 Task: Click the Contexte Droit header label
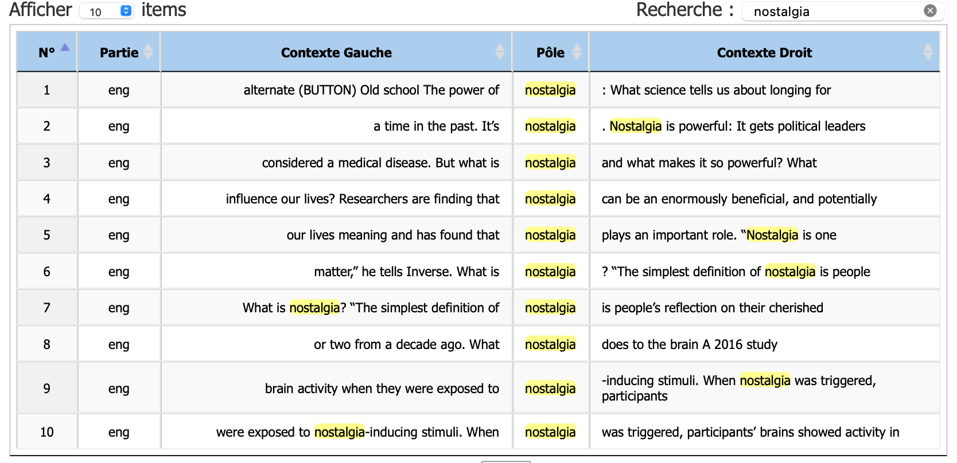(764, 53)
